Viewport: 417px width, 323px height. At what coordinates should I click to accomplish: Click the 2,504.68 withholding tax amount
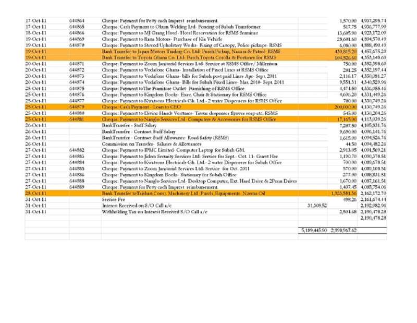[x=348, y=212]
